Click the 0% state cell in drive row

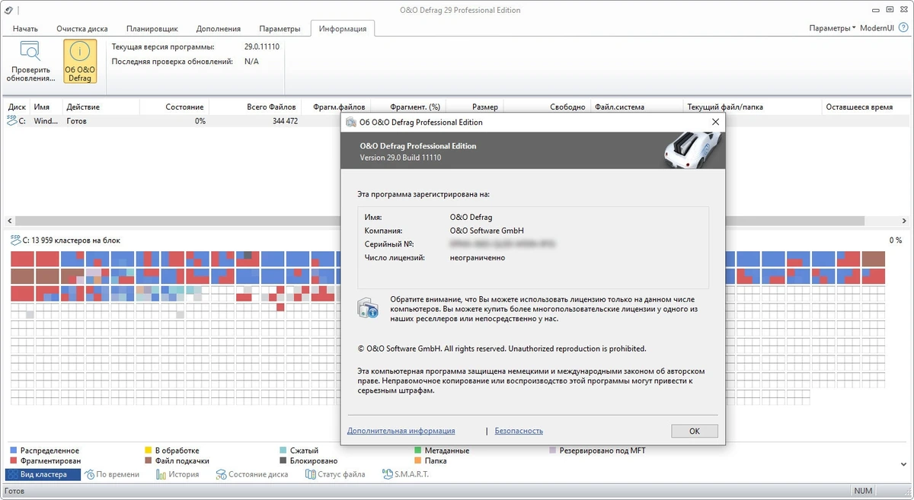click(x=200, y=121)
